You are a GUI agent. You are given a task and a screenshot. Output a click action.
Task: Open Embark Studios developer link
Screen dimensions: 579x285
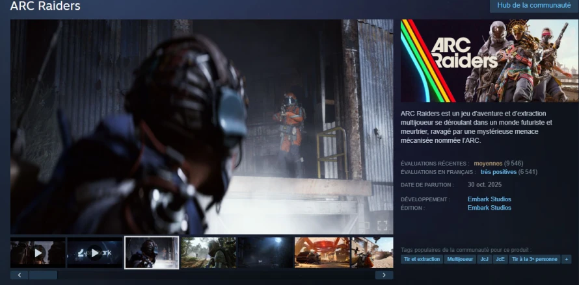(x=489, y=199)
